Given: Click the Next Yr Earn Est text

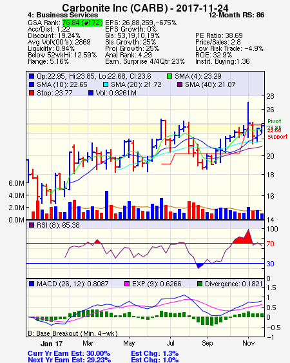Looking at the screenshot, I should tap(69, 360).
